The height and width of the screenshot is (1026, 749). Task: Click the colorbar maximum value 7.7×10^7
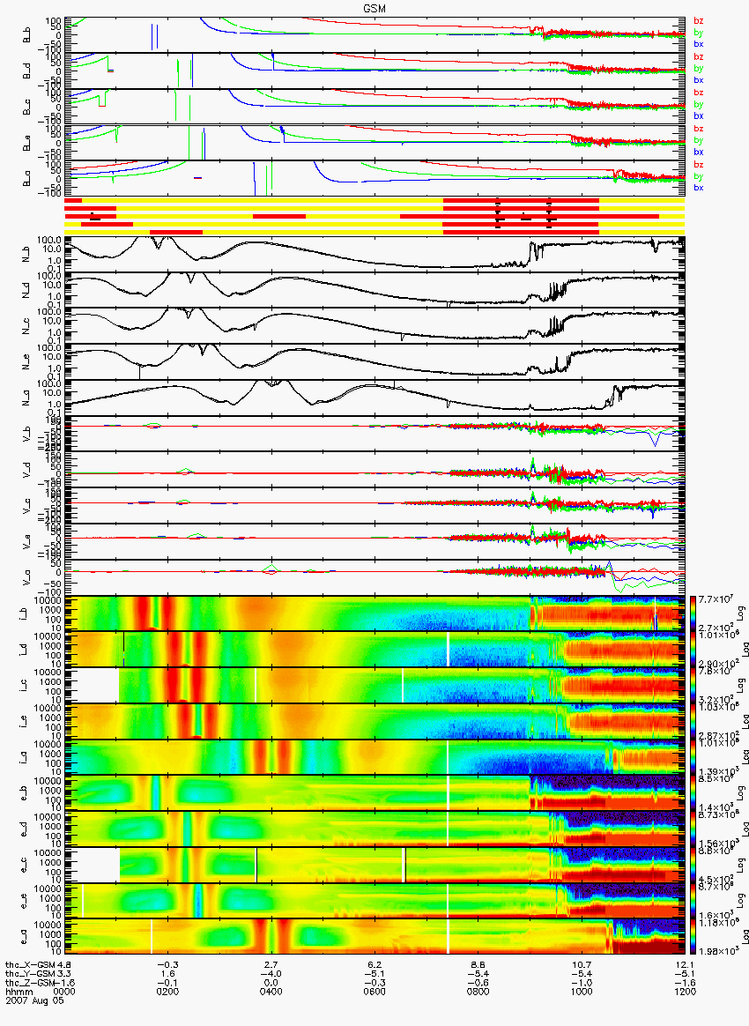(x=715, y=599)
